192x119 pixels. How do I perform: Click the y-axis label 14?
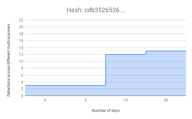point(21,47)
